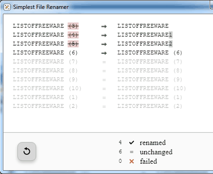
Task: Select the original name LISTOFFREEWARE (6) on the left
Action: point(45,52)
